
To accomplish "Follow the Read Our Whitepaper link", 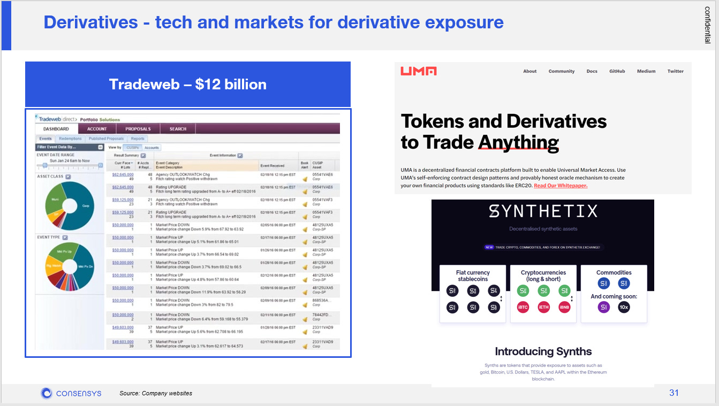I will pyautogui.click(x=561, y=186).
